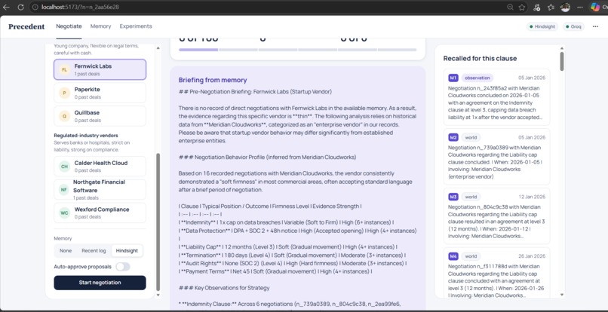
Task: Open the Copilot sidebar icon
Action: [595, 8]
